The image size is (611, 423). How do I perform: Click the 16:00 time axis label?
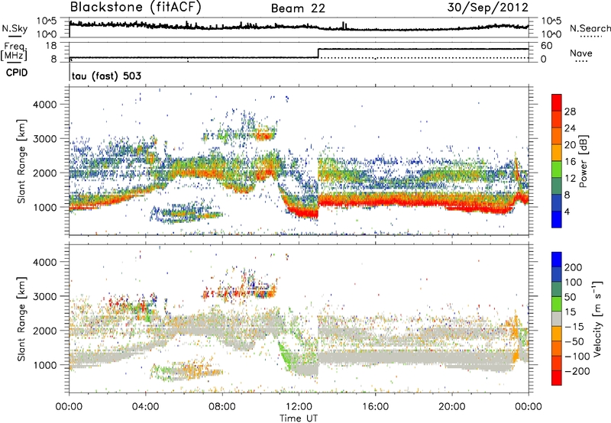point(375,407)
